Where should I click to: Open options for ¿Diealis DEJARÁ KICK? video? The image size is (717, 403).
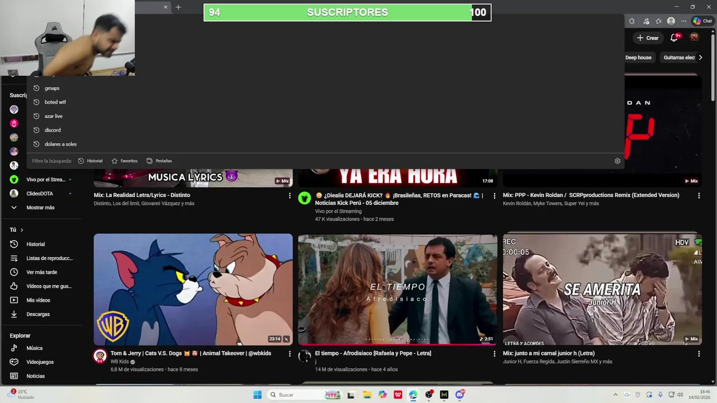[x=494, y=196]
